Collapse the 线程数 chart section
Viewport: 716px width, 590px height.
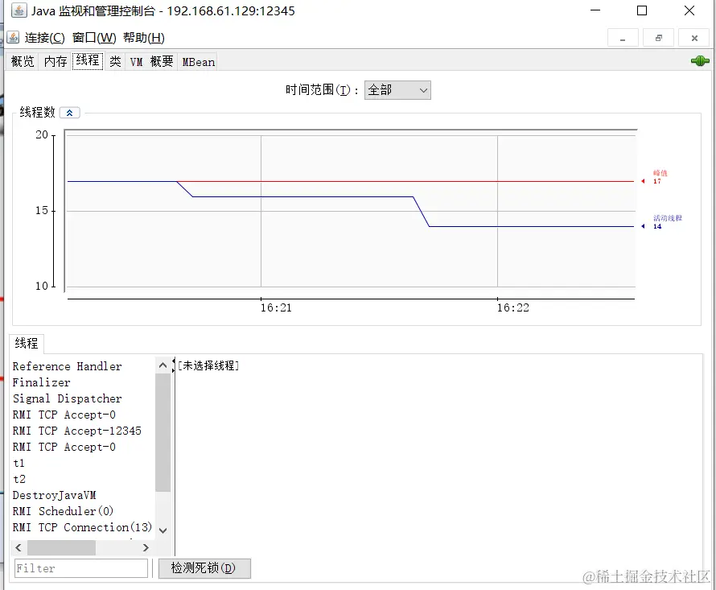pos(69,112)
